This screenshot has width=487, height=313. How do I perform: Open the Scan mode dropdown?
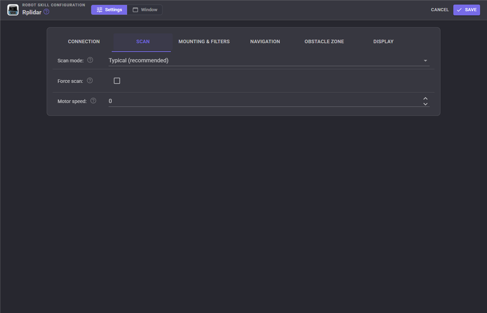tap(269, 60)
